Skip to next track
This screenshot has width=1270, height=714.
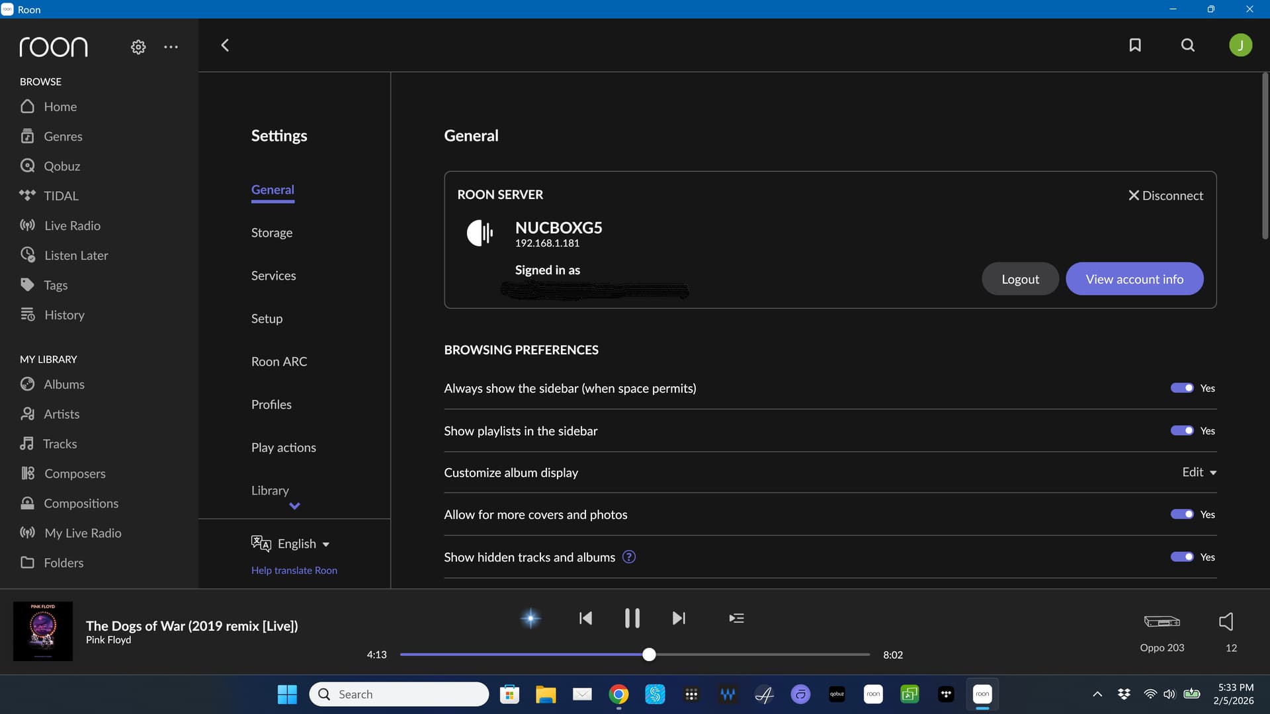679,618
